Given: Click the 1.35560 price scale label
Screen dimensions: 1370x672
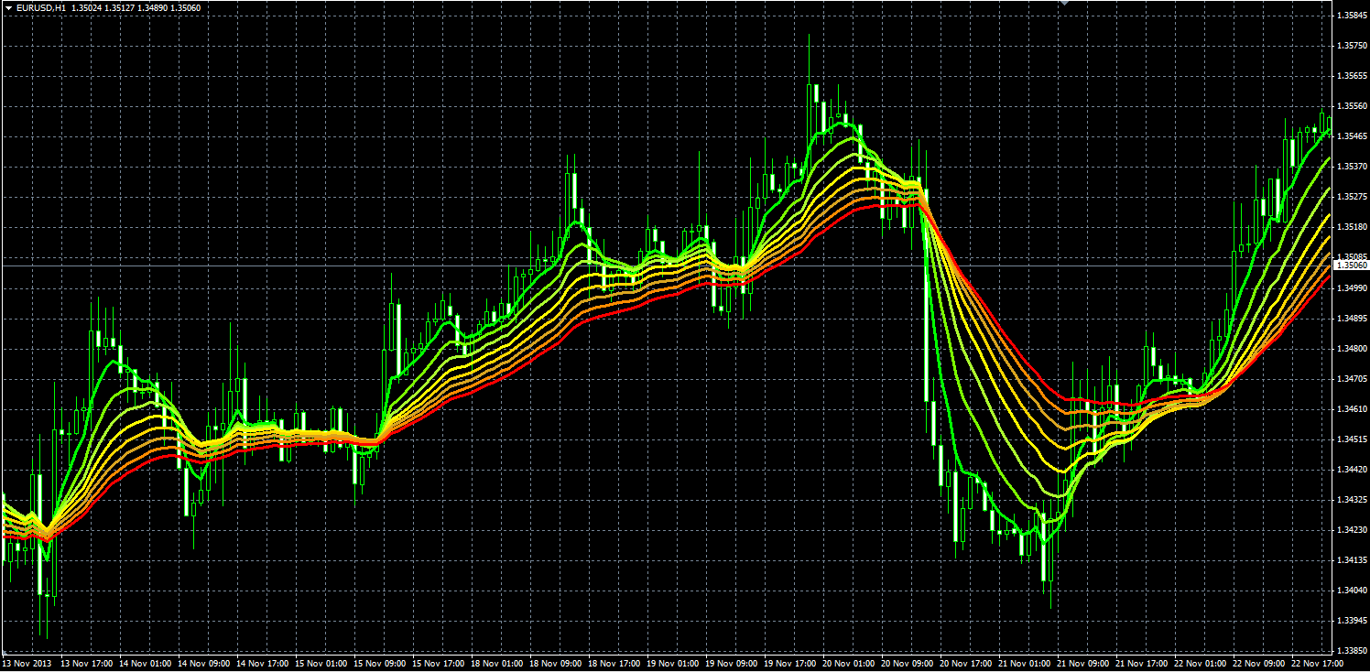Looking at the screenshot, I should [1352, 106].
